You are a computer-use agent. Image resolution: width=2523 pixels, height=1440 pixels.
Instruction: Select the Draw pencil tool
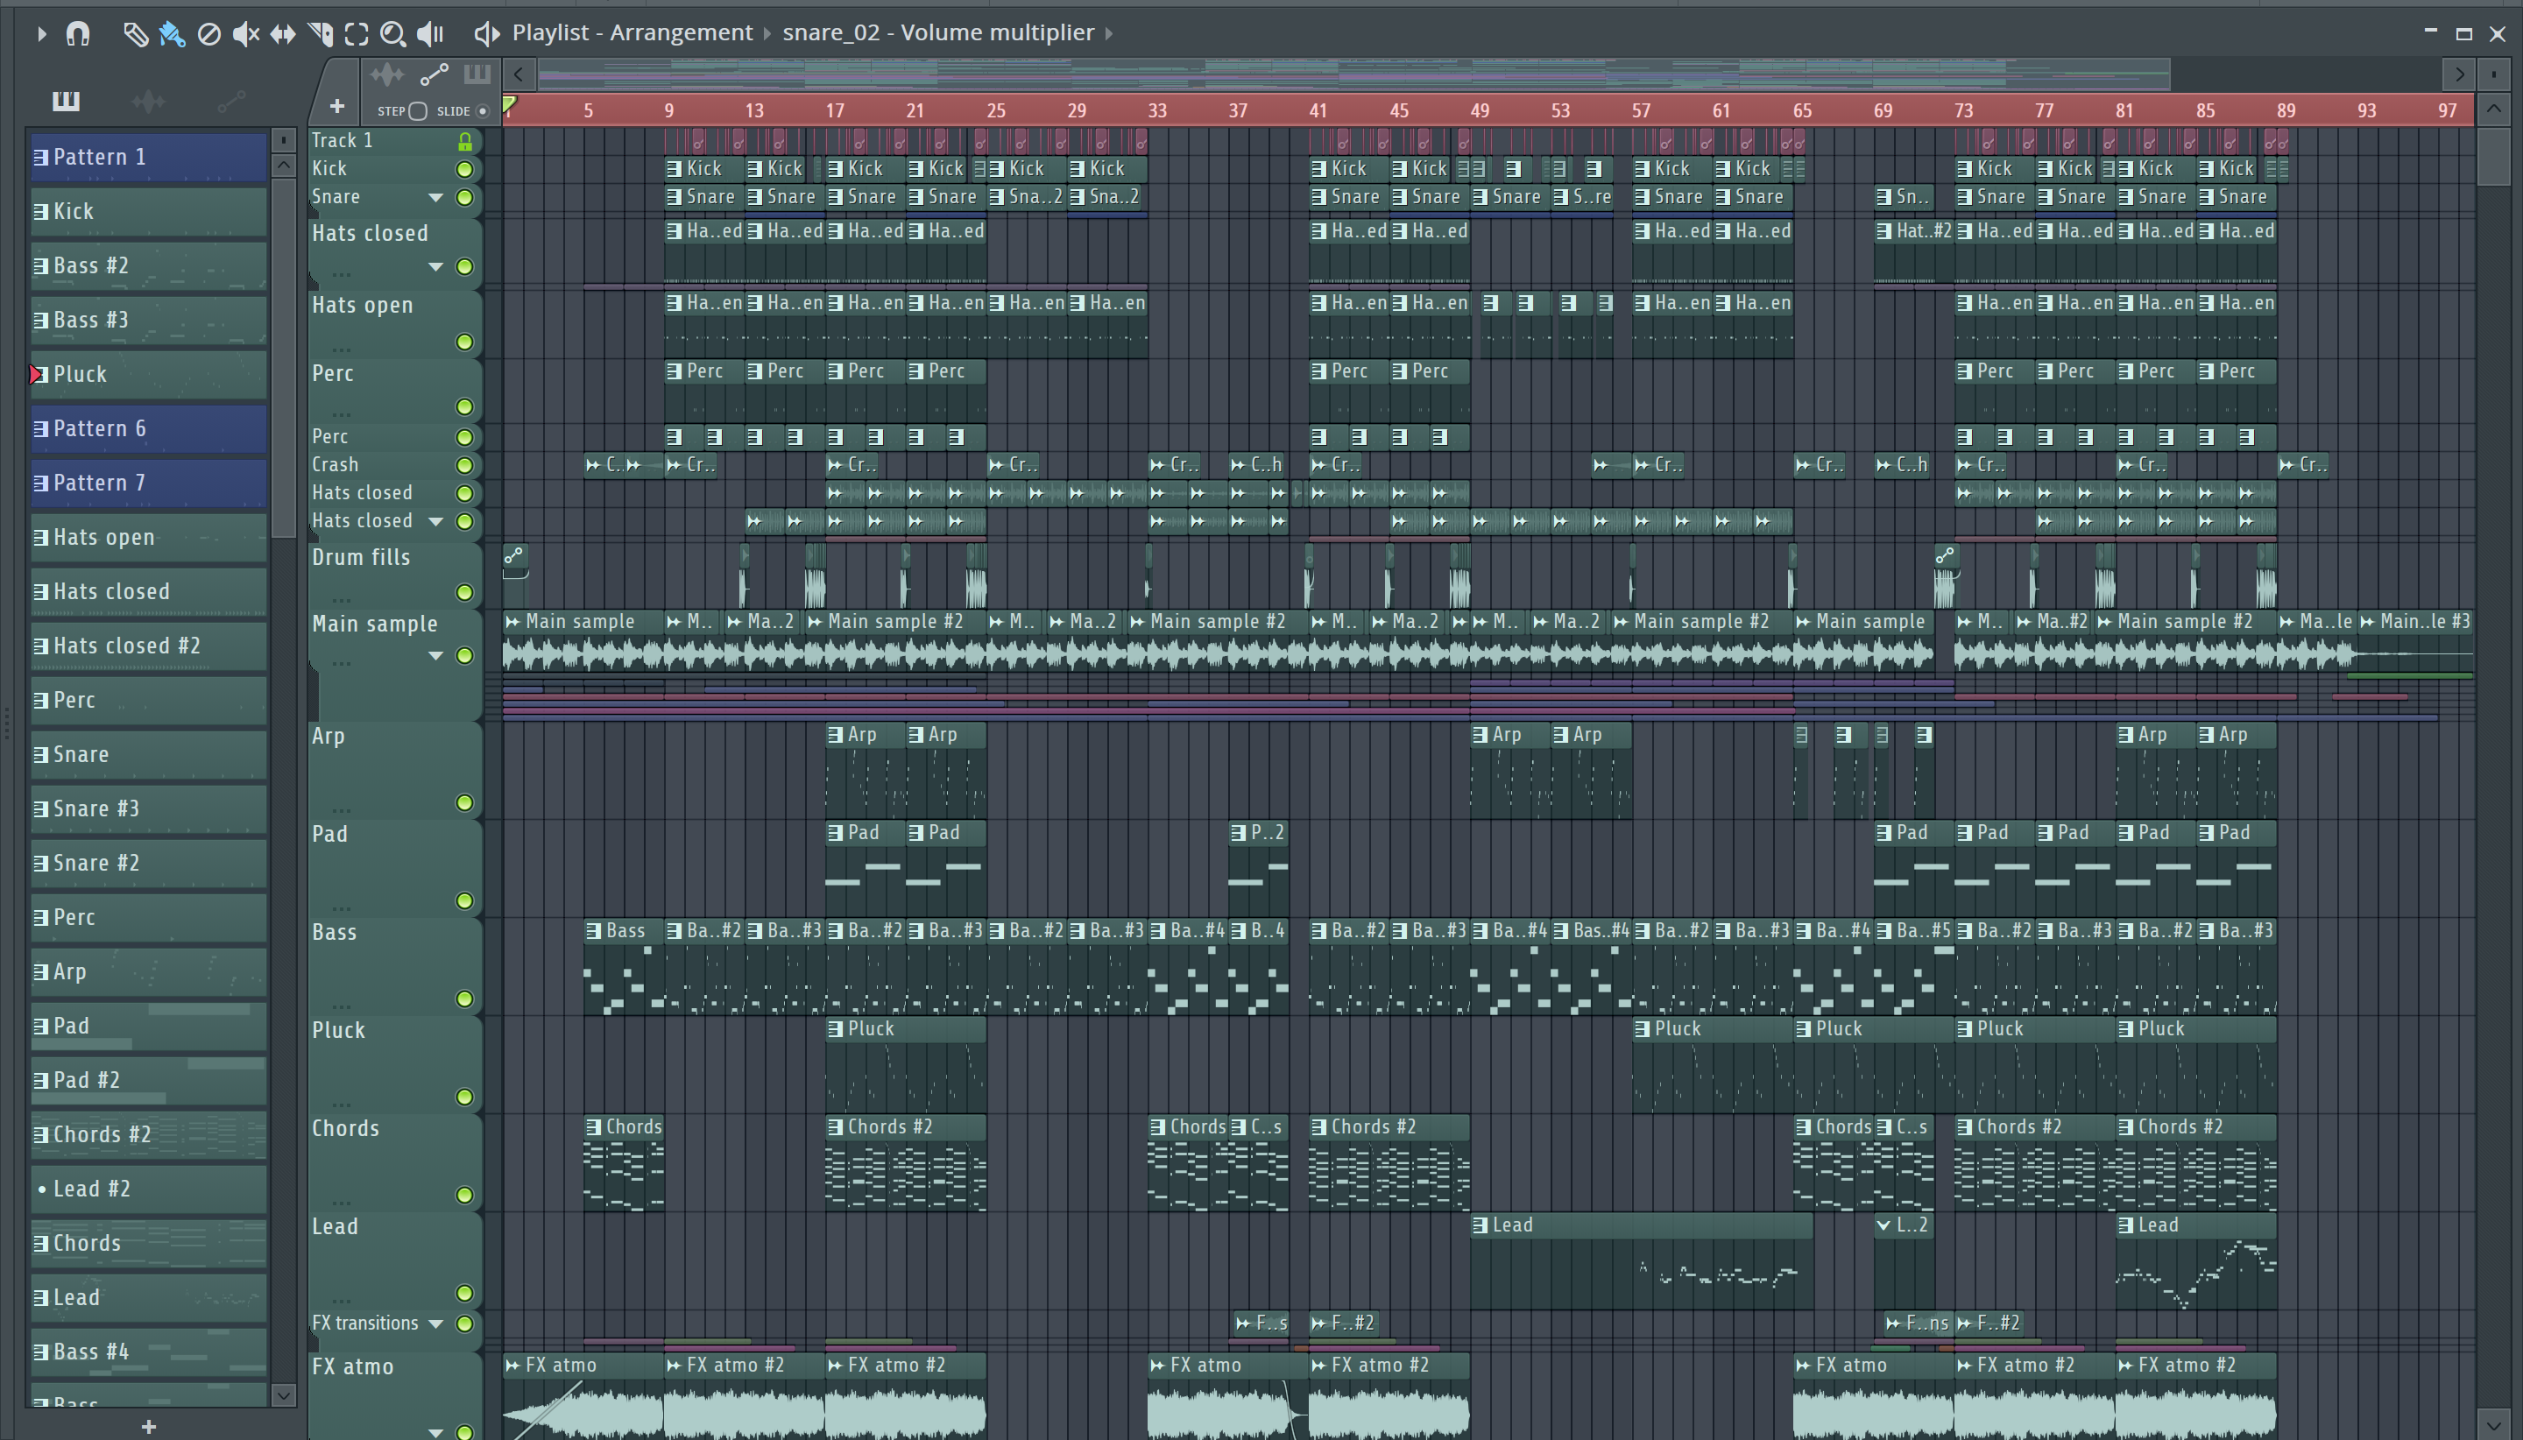click(x=135, y=33)
